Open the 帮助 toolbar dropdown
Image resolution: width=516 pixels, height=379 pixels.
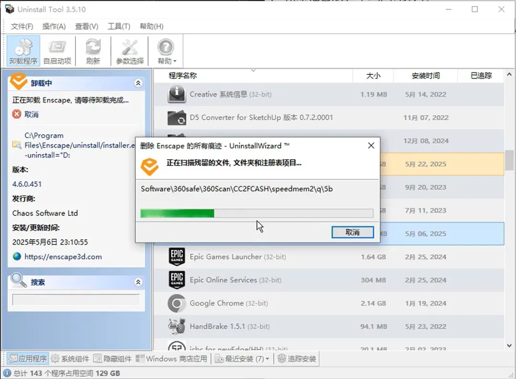click(x=166, y=51)
